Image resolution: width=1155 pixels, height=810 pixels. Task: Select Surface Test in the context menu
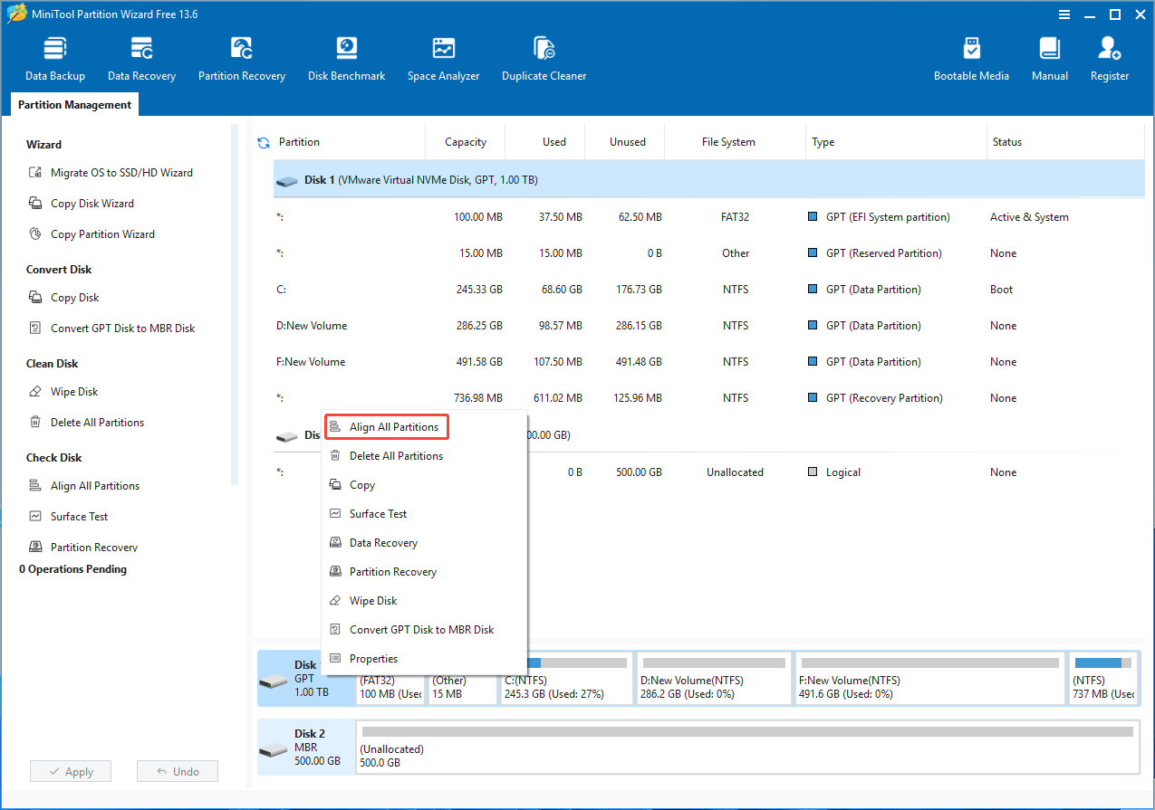point(424,514)
